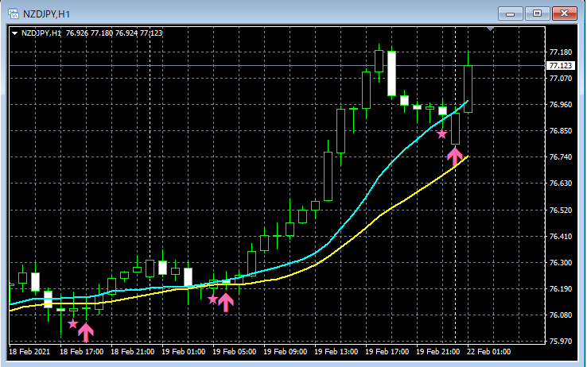
Task: Select the 18 Feb 21:00 time label
Action: point(133,352)
